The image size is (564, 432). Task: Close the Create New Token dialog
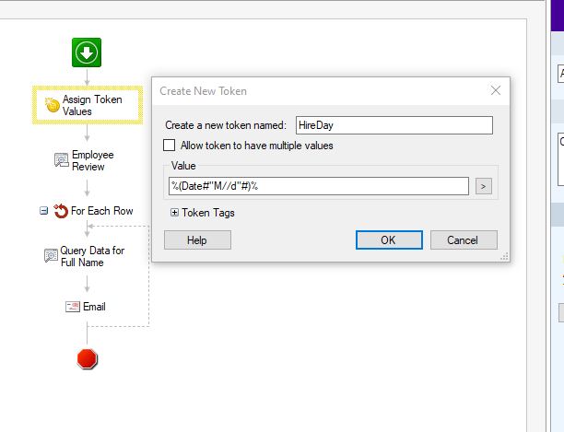click(x=496, y=90)
